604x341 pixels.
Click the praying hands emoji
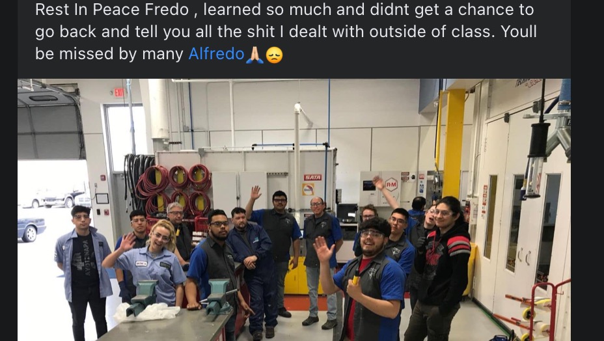[254, 55]
